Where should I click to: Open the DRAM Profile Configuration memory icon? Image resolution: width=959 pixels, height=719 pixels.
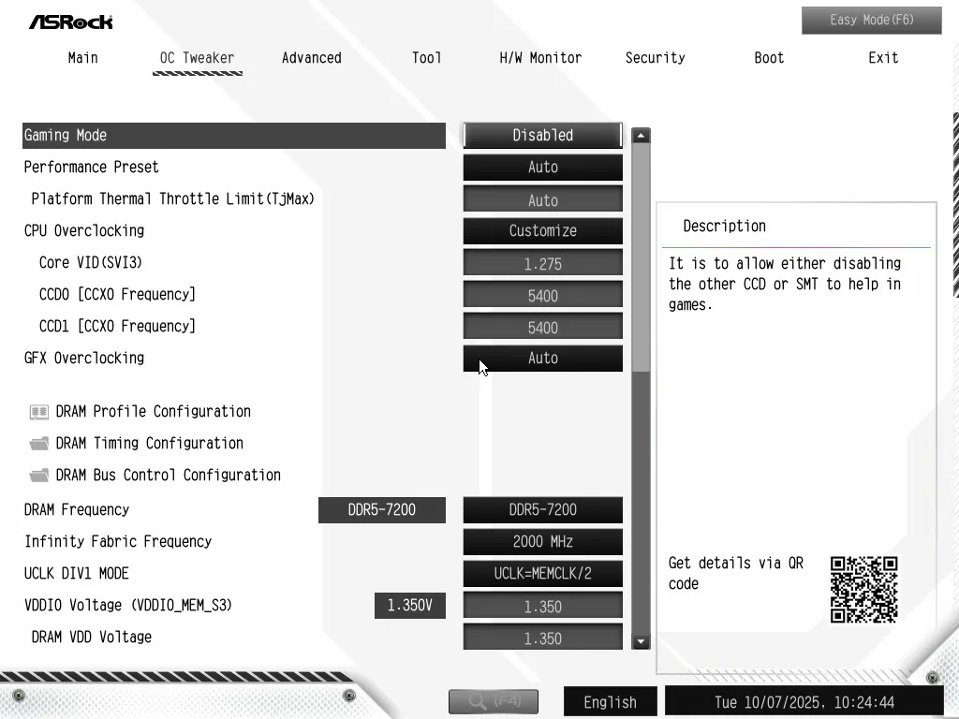click(x=38, y=412)
